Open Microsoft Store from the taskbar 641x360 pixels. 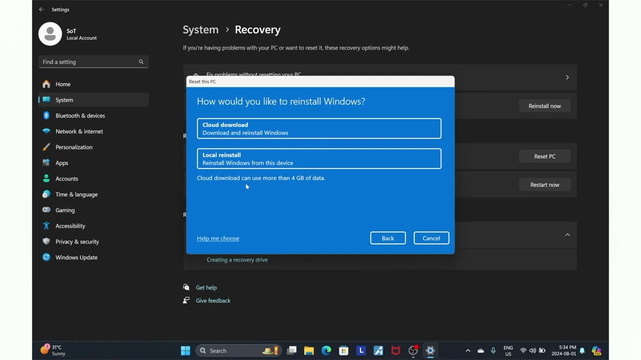point(344,350)
